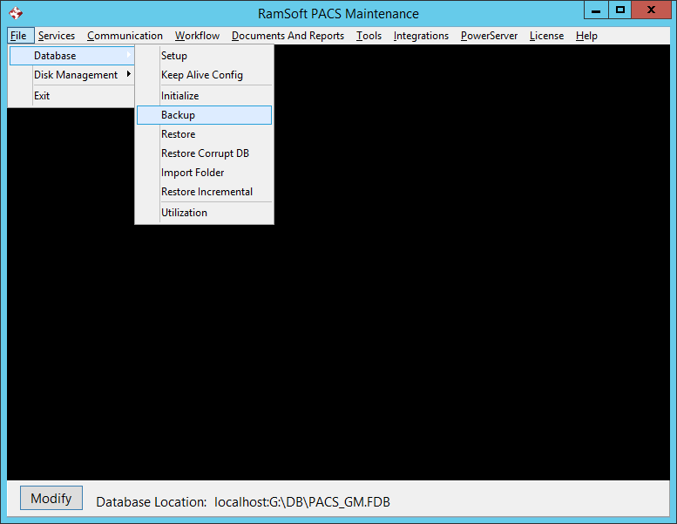
Task: Open Documents And Reports menu
Action: pyautogui.click(x=288, y=36)
